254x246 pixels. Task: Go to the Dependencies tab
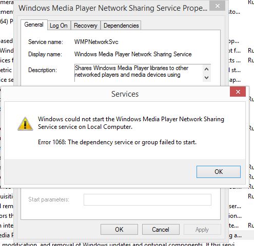[121, 26]
